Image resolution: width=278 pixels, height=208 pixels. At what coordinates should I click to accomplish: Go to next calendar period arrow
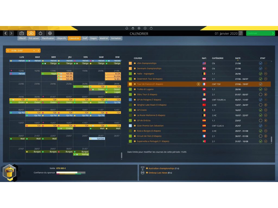38,51
